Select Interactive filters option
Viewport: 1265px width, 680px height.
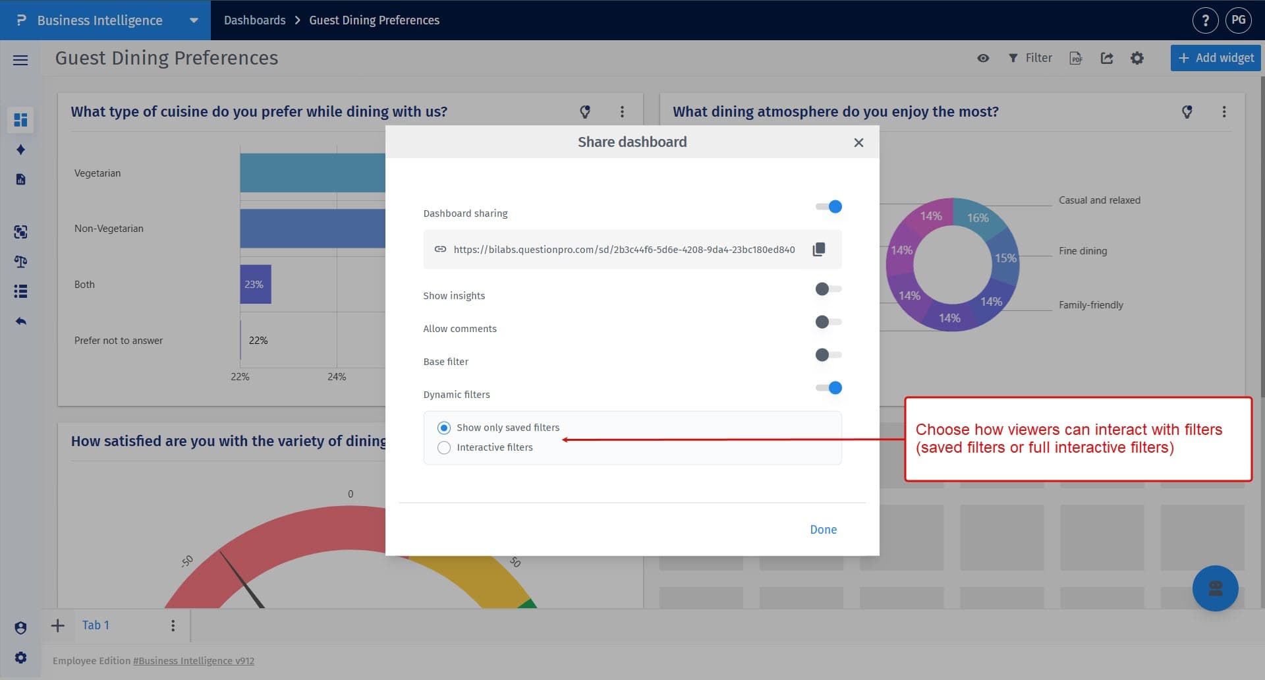tap(444, 447)
